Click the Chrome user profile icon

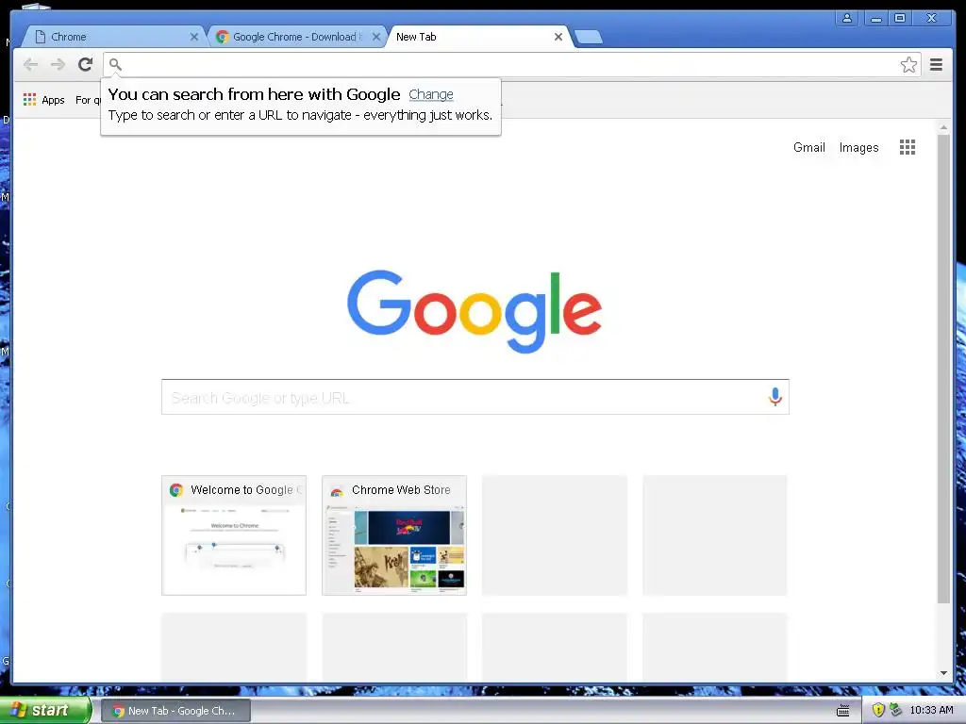click(847, 18)
